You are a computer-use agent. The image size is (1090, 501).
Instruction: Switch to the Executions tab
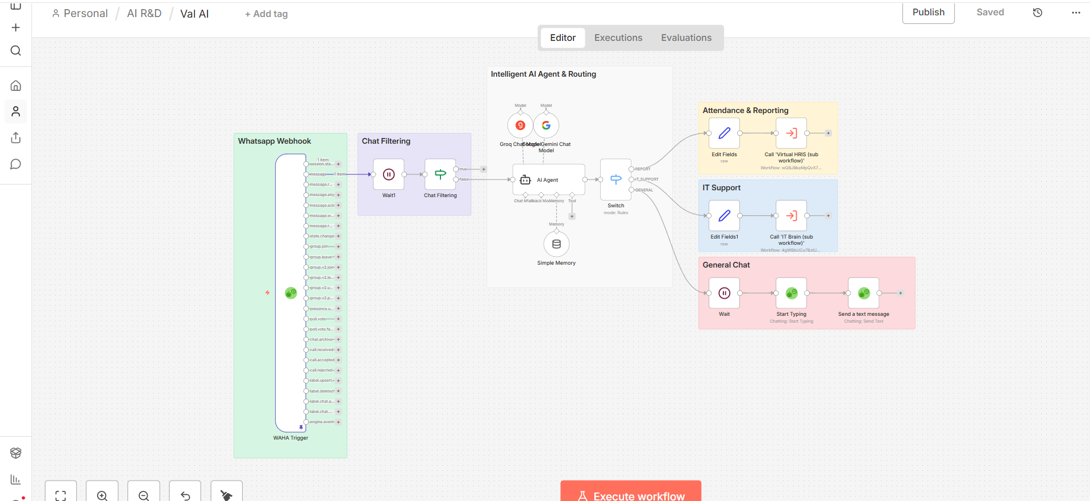(618, 38)
